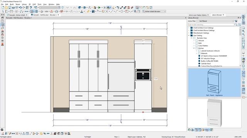Select the Draw Arc tool
247x138 pixels.
point(117,11)
